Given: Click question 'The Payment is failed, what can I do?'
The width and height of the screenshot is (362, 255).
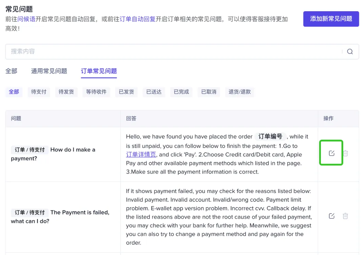Looking at the screenshot, I should click(x=60, y=216).
